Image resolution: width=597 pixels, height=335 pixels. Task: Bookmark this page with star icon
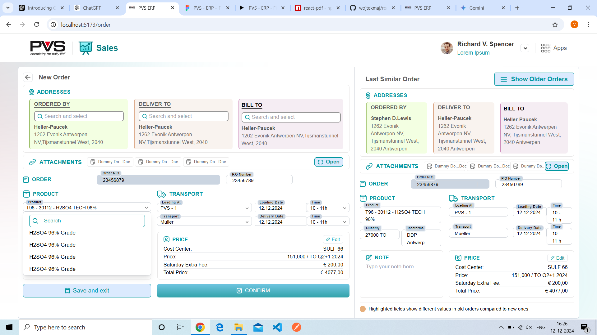(555, 25)
